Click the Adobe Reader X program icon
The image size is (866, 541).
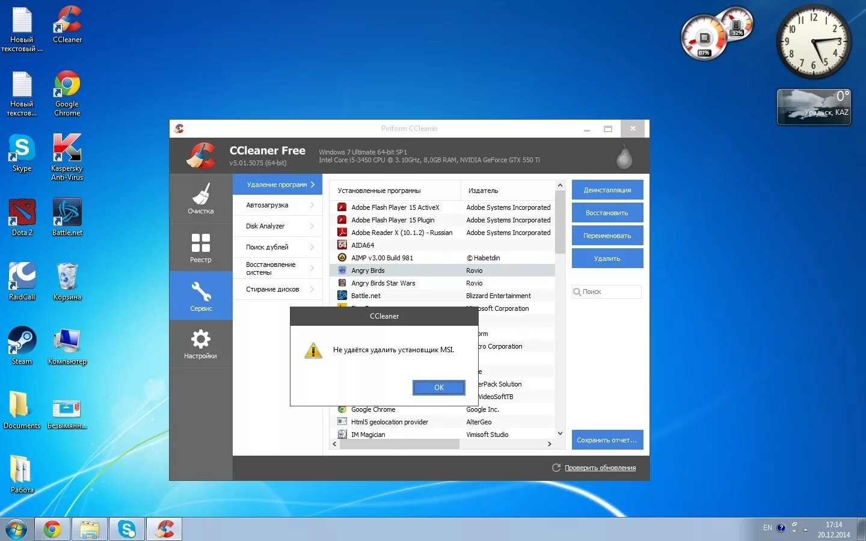[342, 233]
